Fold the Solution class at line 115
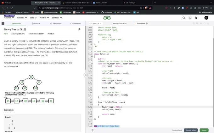The width and height of the screenshot is (214, 133). (x=93, y=56)
